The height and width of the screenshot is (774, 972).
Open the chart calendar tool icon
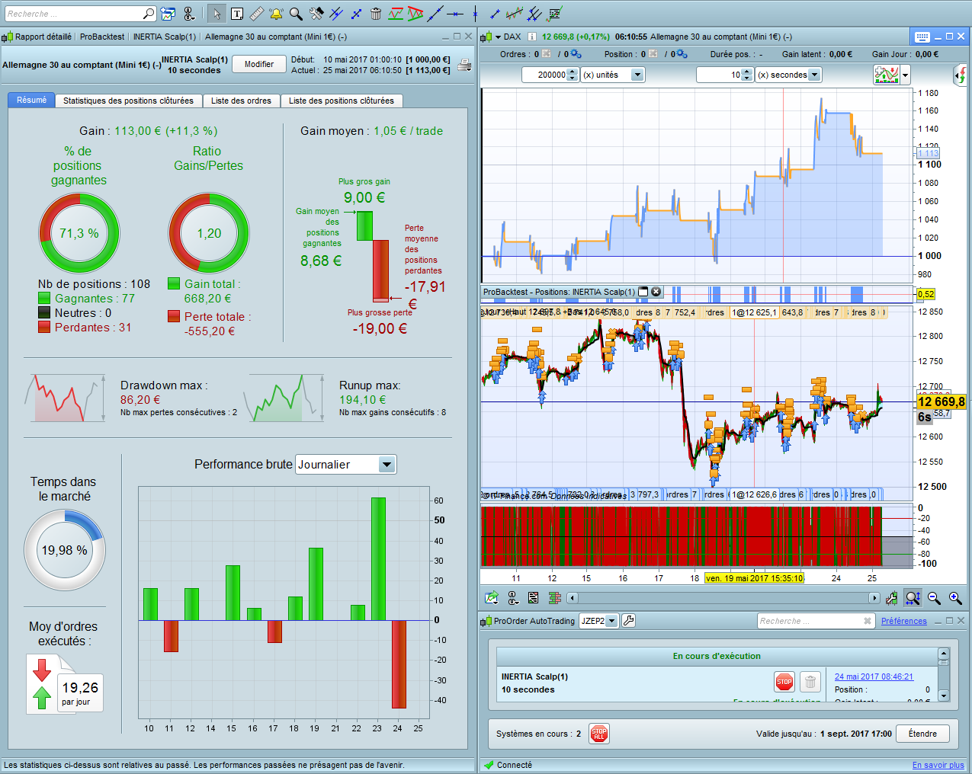(168, 14)
